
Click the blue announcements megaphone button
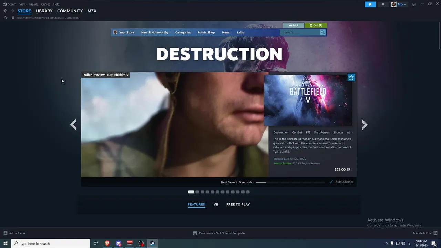pyautogui.click(x=370, y=4)
